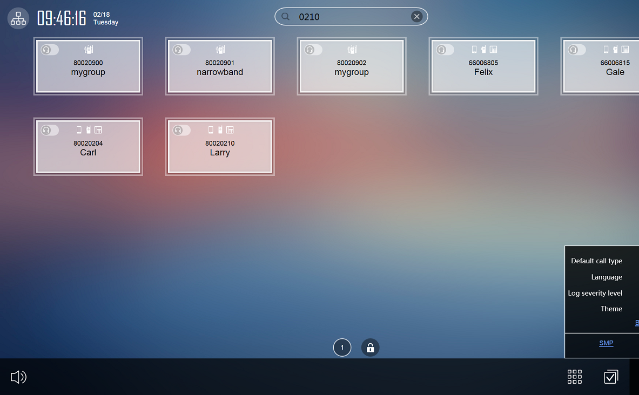Screen dimensions: 639x395
Task: Click Larry's desk phone icon
Action: click(x=230, y=130)
